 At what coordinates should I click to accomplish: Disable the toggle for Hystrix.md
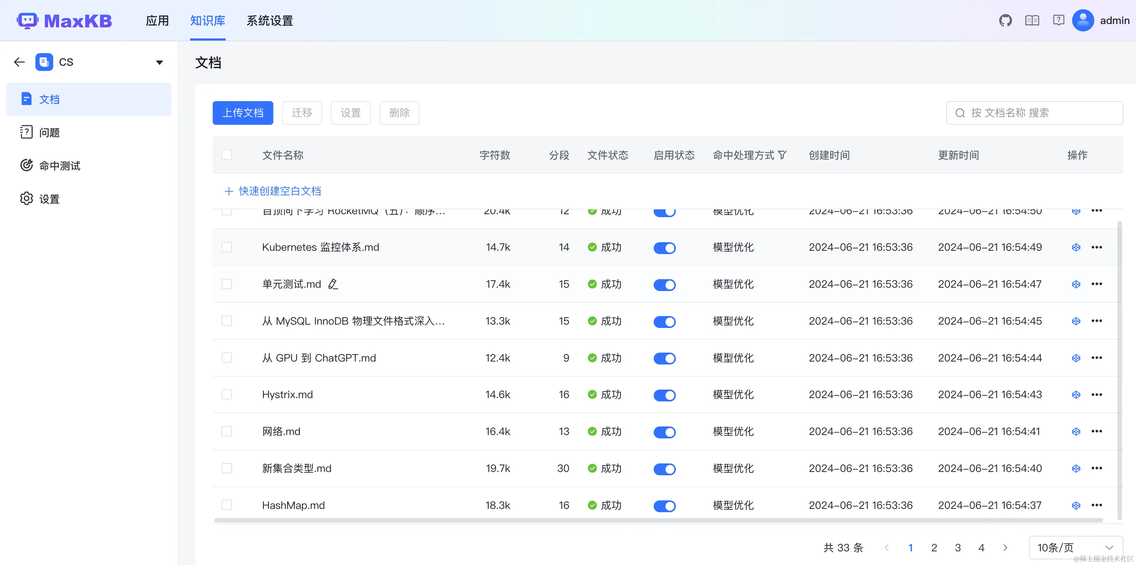point(665,395)
